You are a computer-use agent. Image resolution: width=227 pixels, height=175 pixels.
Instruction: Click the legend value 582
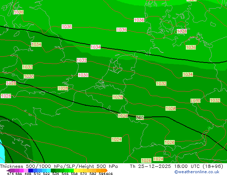tap(93, 174)
